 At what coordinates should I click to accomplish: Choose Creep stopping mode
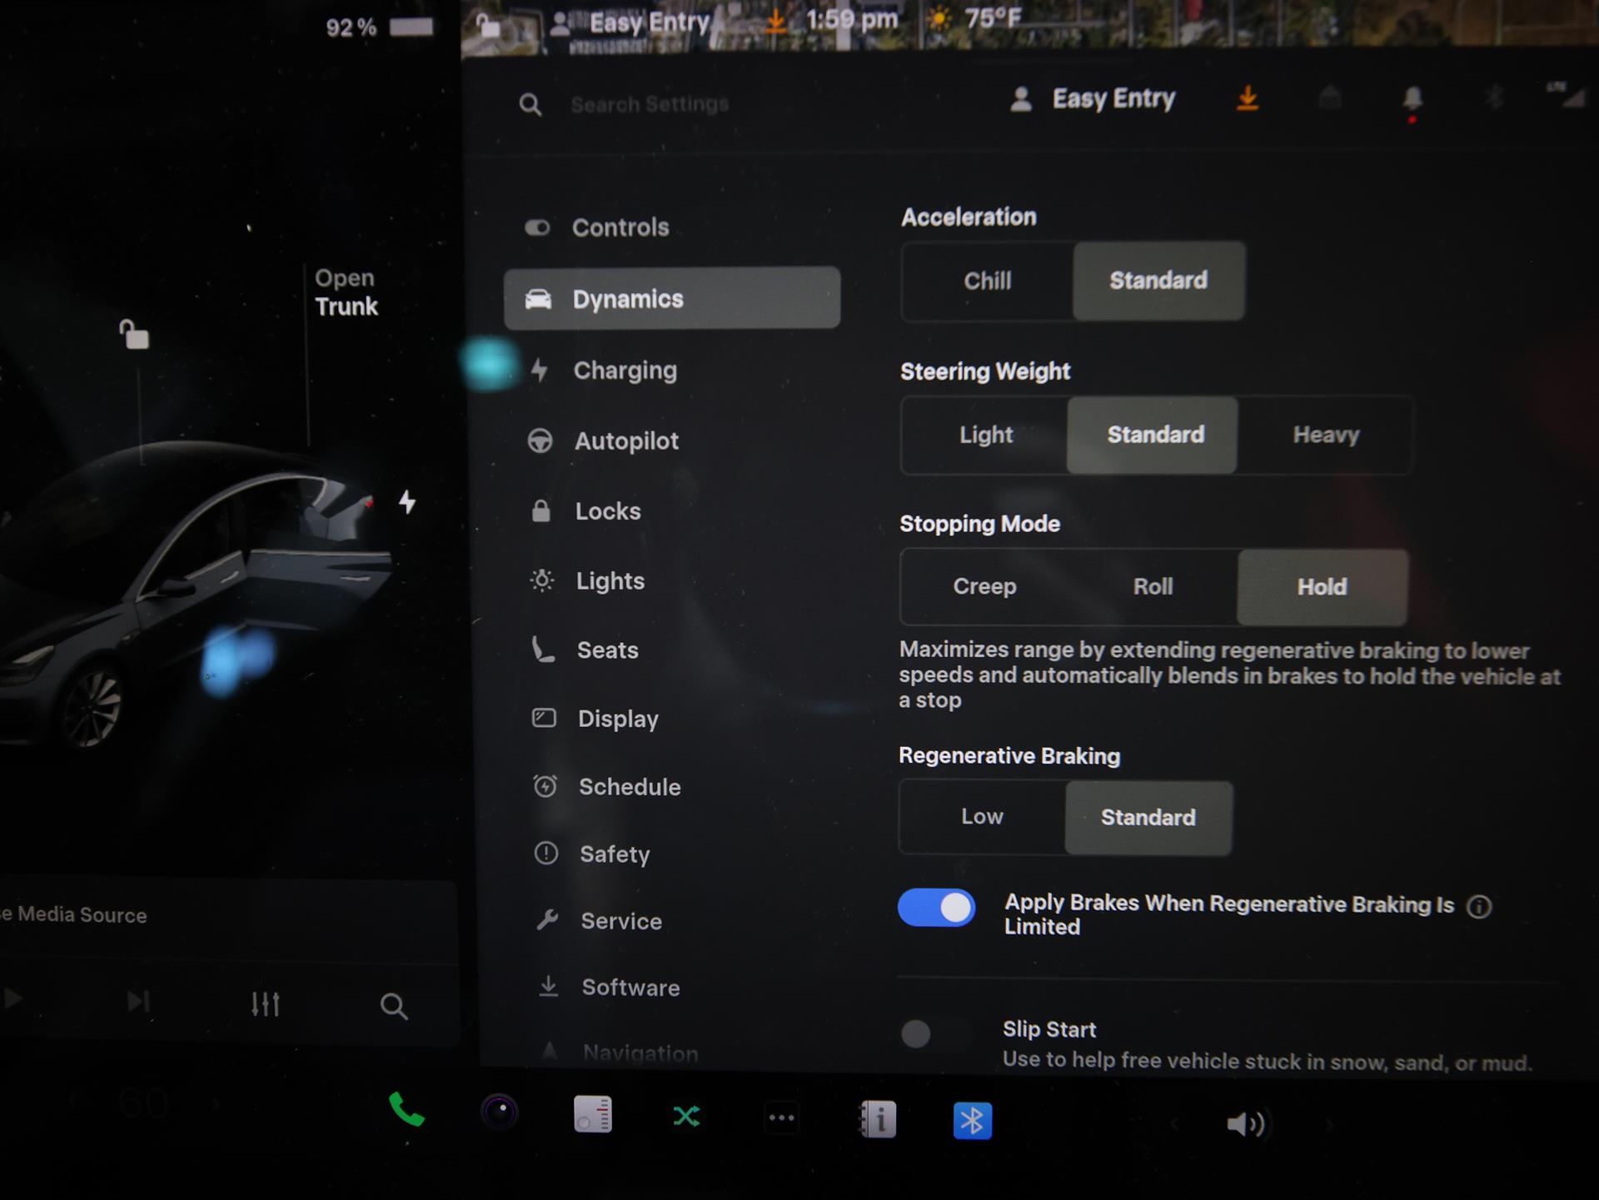pos(984,586)
